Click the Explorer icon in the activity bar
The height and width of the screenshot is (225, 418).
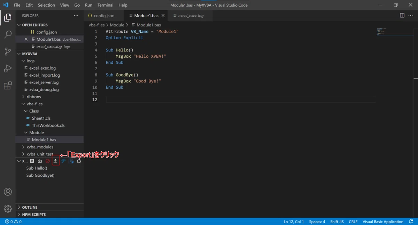click(x=8, y=17)
